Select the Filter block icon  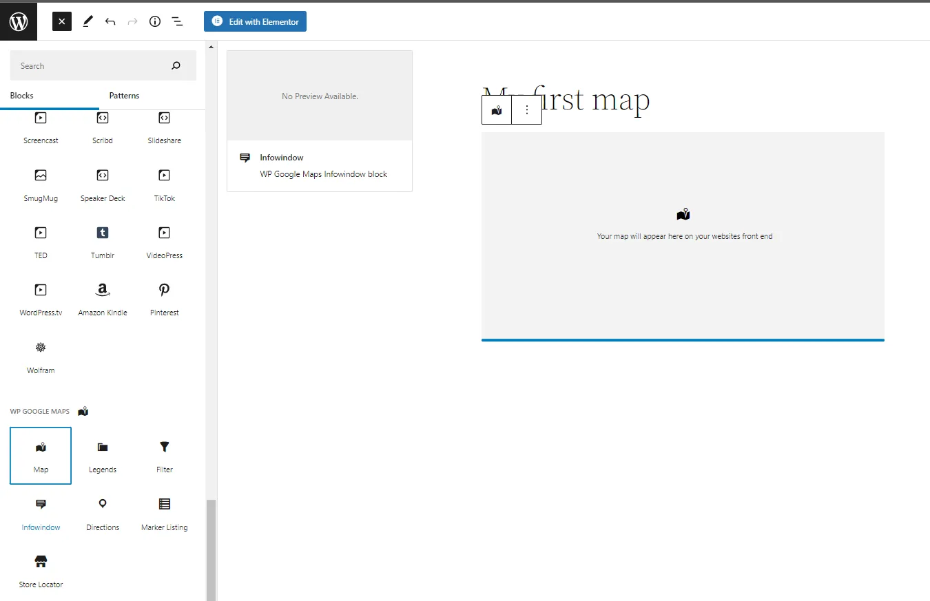pos(164,456)
